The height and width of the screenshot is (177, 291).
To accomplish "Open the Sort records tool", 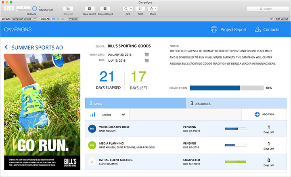I will [140, 9].
